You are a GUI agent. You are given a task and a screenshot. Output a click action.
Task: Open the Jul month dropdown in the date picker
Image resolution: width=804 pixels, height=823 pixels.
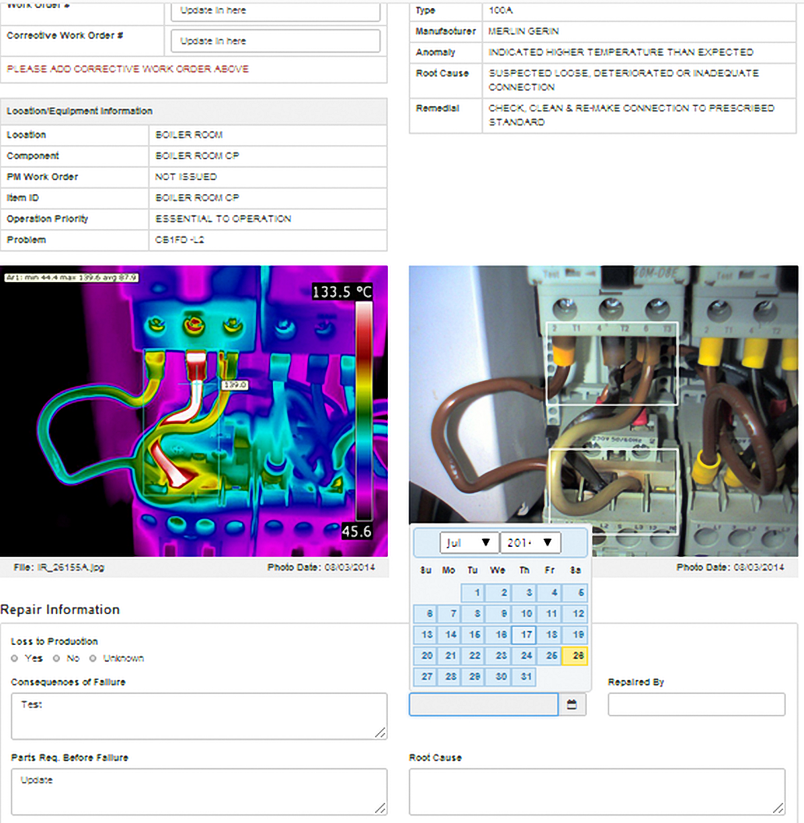click(469, 543)
